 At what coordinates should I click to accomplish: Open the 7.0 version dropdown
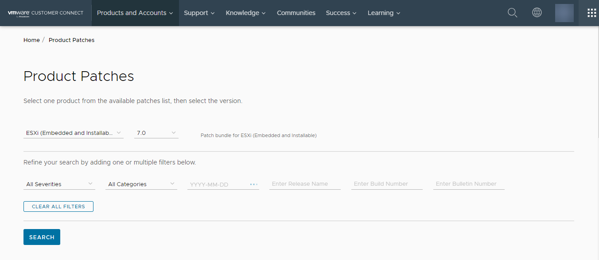point(156,133)
